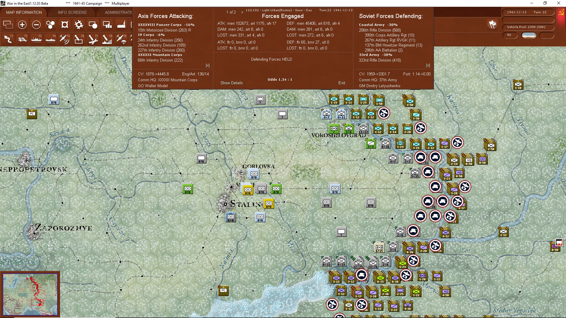Click the 323rd Rifle Division entry
Viewport: 566px width, 318px height.
pyautogui.click(x=380, y=60)
